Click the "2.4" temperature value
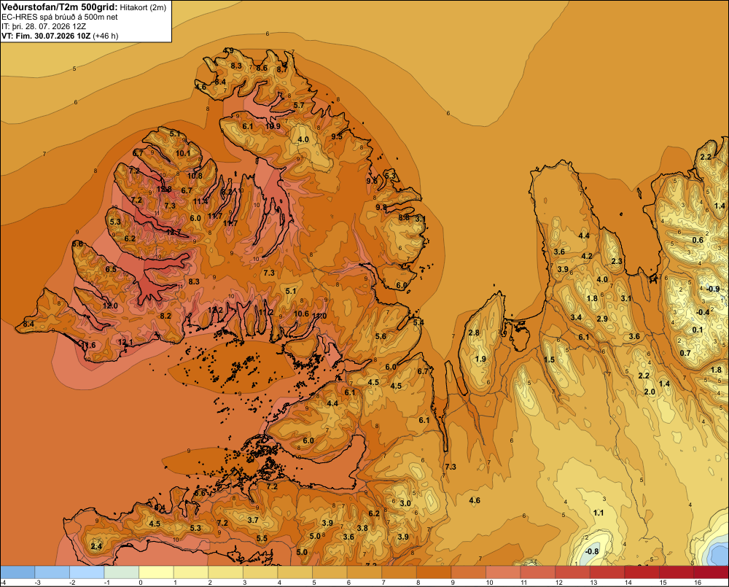The height and width of the screenshot is (587, 729). (x=96, y=546)
